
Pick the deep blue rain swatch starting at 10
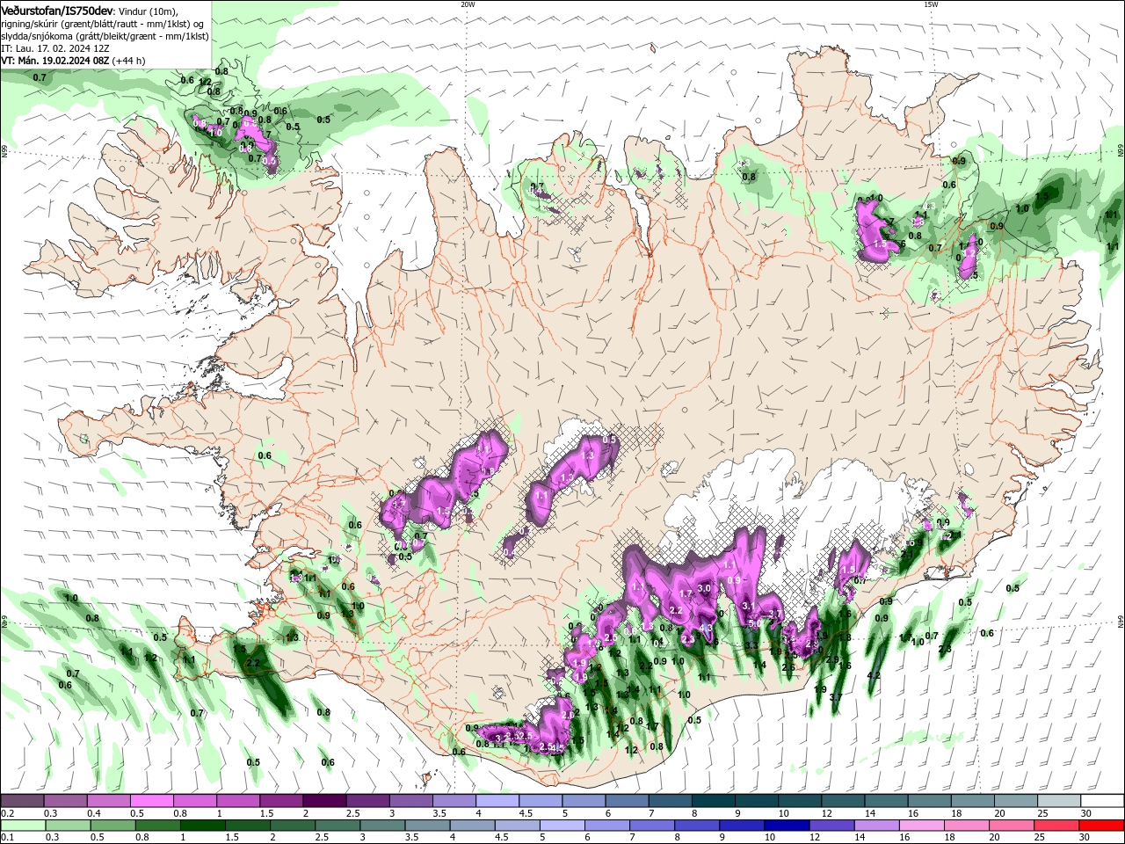click(x=787, y=826)
